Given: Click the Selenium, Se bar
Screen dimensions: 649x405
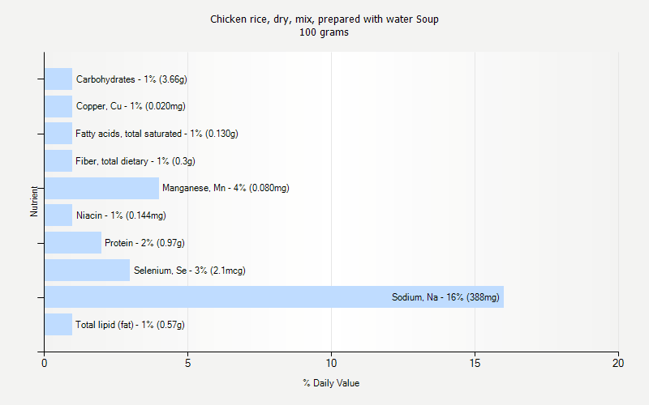Looking at the screenshot, I should (87, 270).
